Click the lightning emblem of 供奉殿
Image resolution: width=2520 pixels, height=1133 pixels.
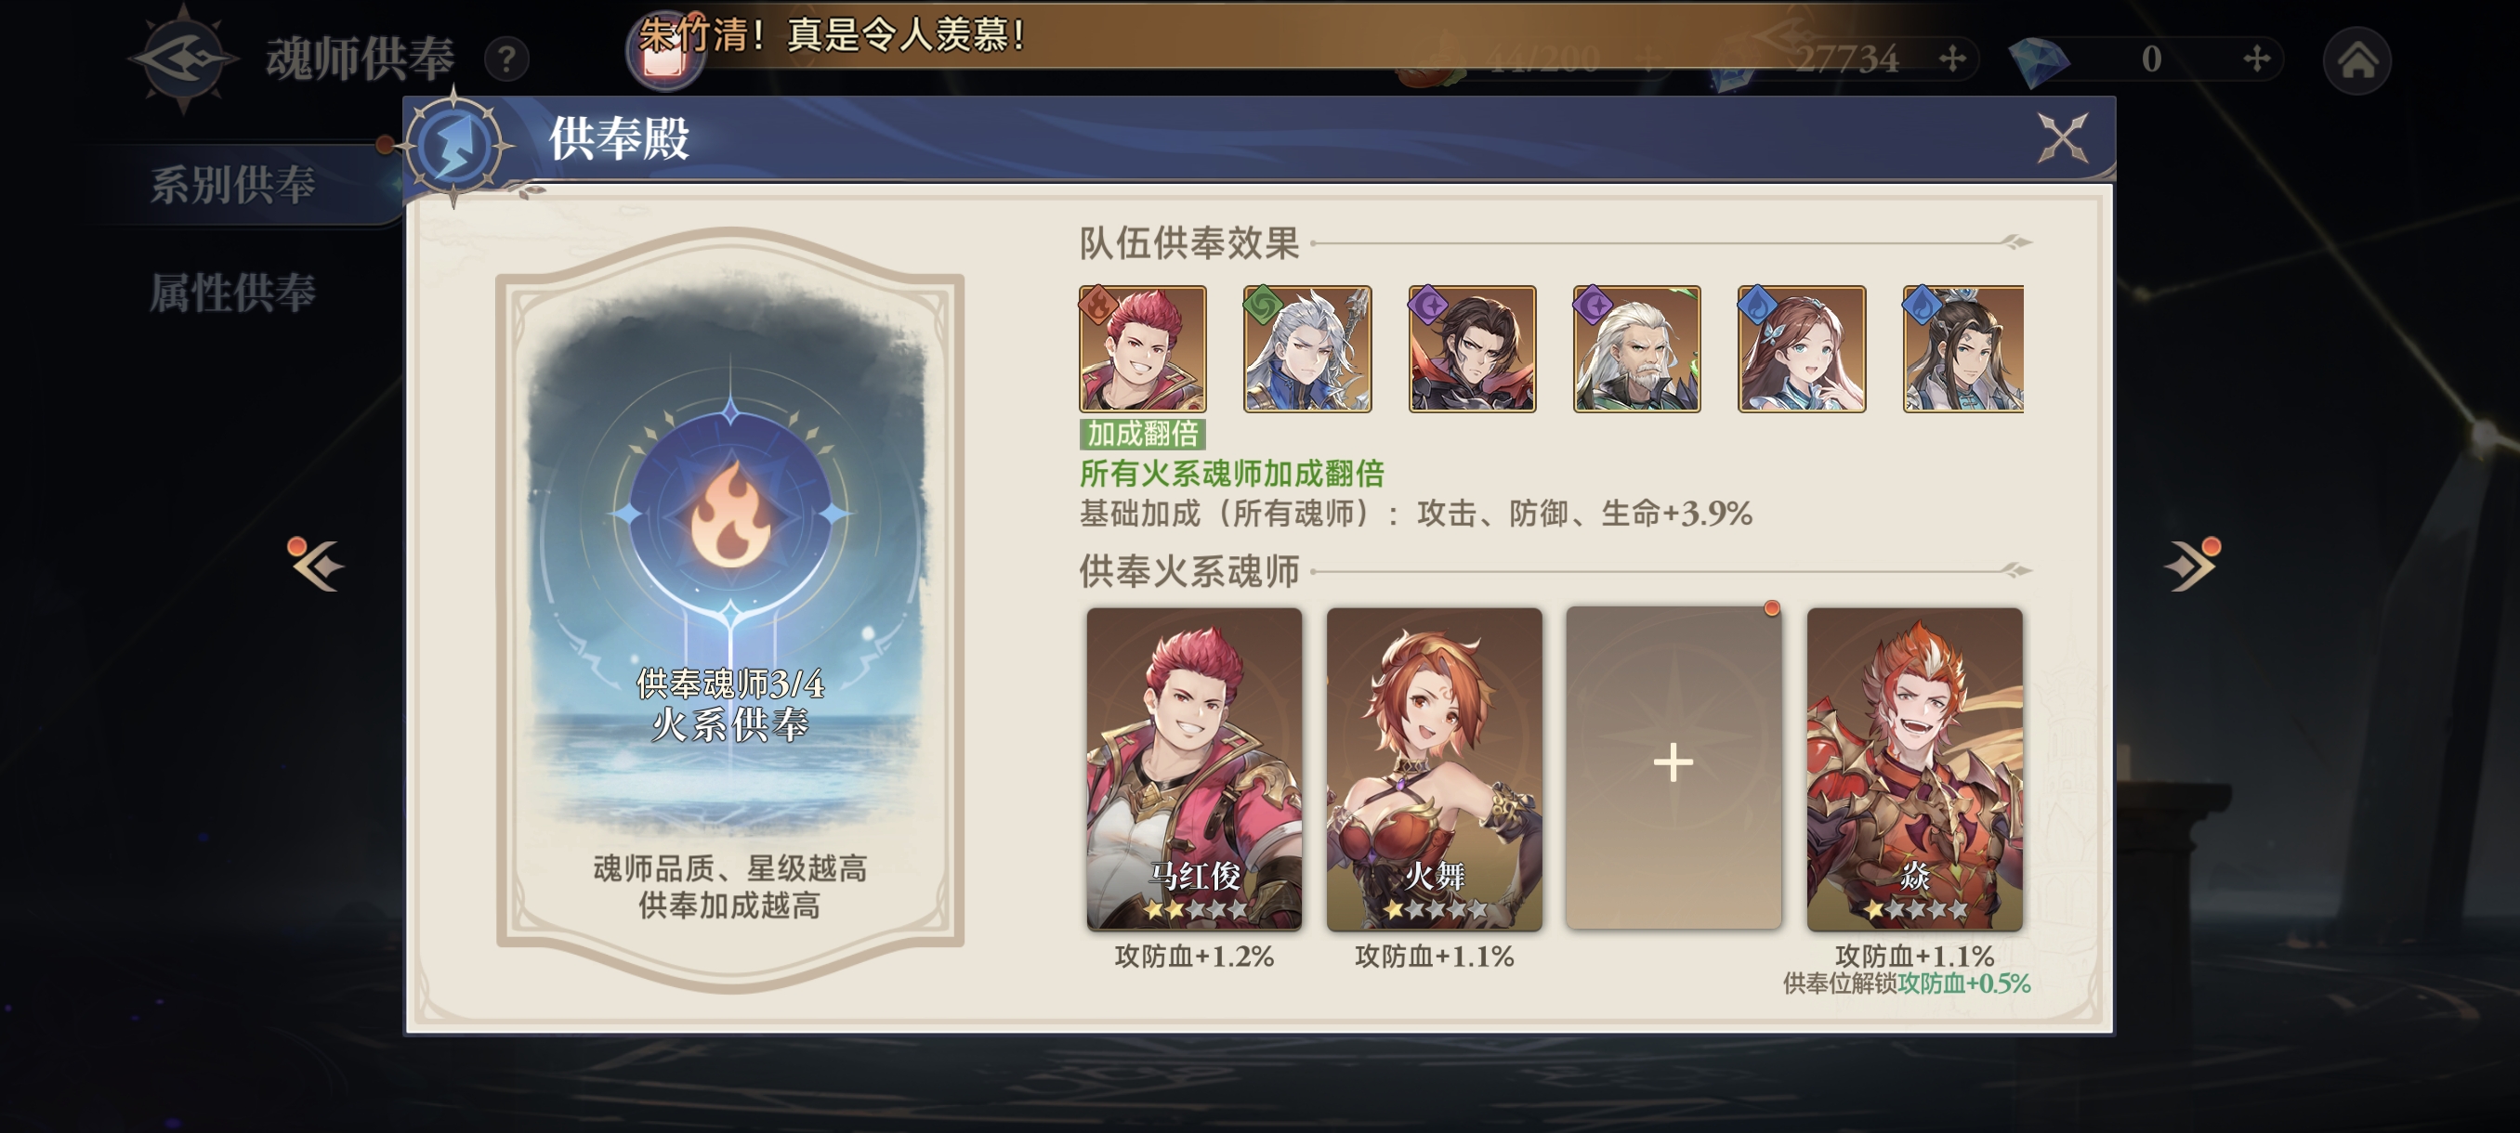coord(455,147)
